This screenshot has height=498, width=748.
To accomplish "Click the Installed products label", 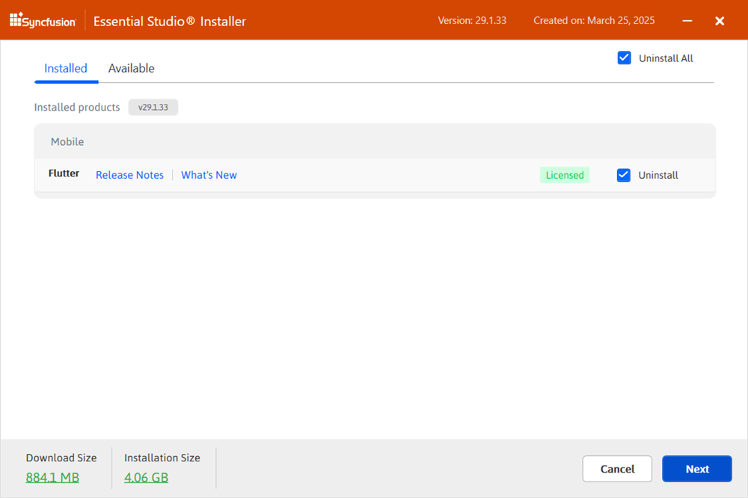I will [77, 108].
